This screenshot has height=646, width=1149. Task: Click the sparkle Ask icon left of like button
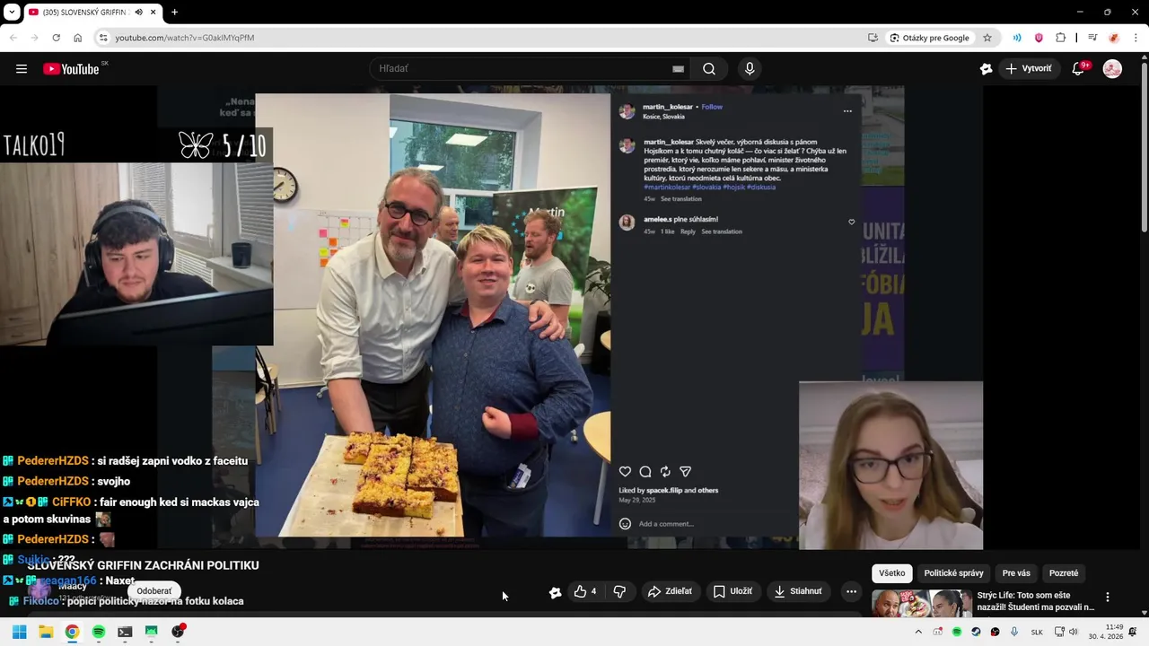tap(555, 592)
